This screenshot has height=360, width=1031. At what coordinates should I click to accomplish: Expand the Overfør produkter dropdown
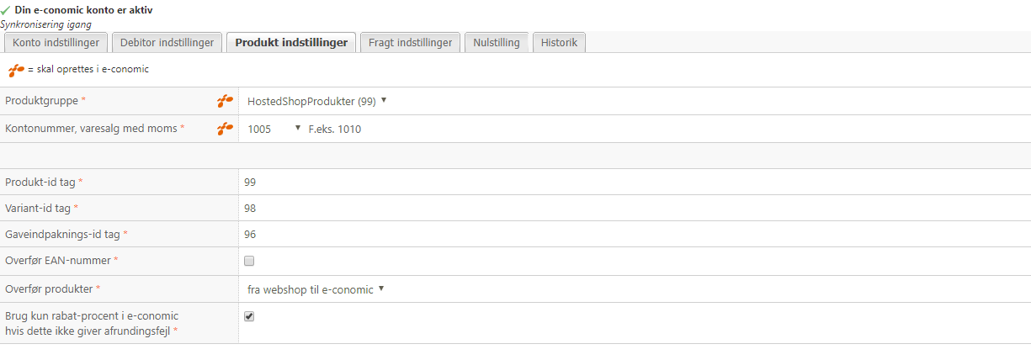pyautogui.click(x=315, y=289)
